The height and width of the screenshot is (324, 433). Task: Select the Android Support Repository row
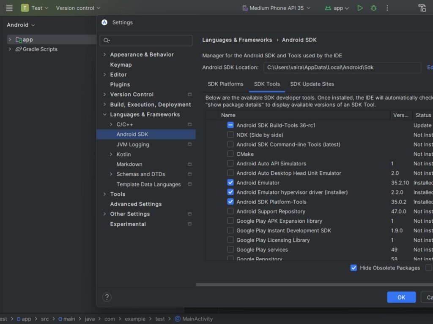tap(319, 211)
